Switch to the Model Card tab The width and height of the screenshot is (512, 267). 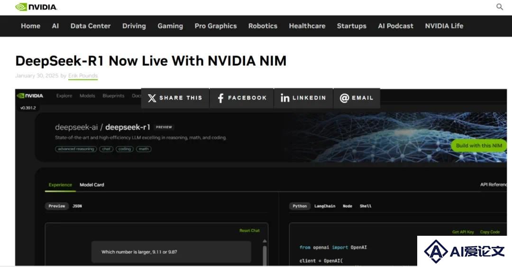92,185
